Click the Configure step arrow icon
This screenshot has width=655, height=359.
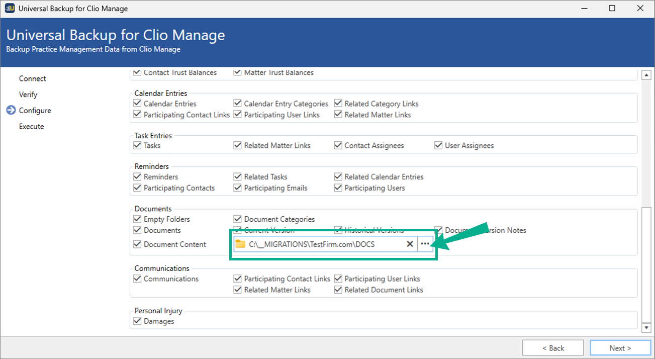pos(11,111)
